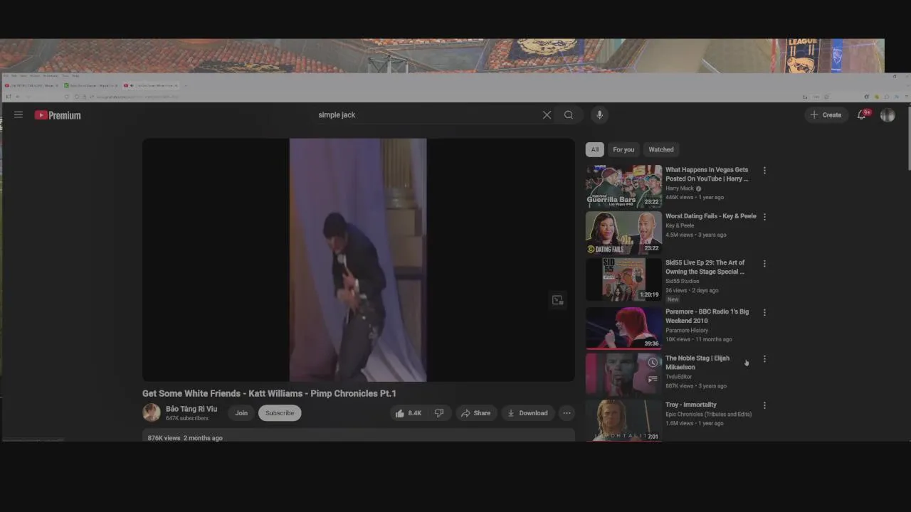
Task: Open options menu for Paramore video
Action: pyautogui.click(x=764, y=312)
